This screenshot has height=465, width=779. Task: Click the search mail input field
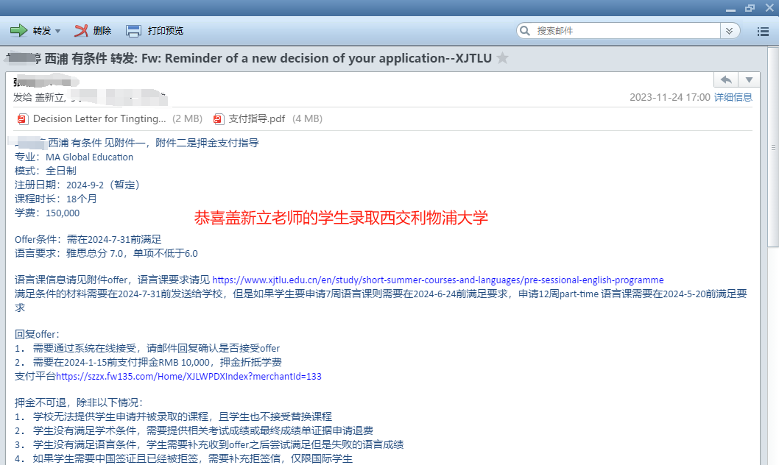coord(626,31)
